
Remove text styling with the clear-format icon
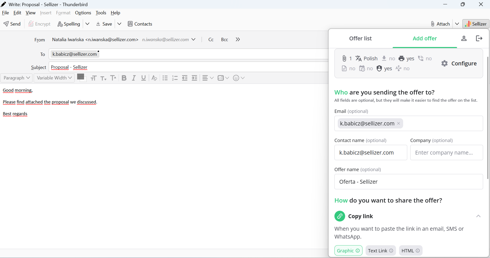pyautogui.click(x=154, y=78)
